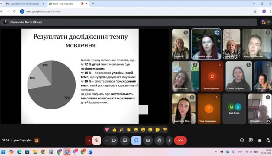The height and width of the screenshot is (156, 272).
Task: Send the laughing face reaction
Action: [136, 129]
